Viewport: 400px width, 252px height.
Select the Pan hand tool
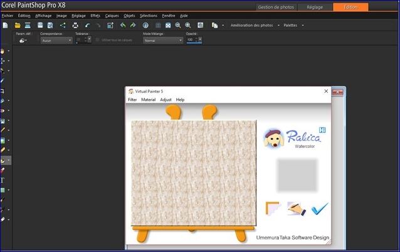click(x=3, y=51)
